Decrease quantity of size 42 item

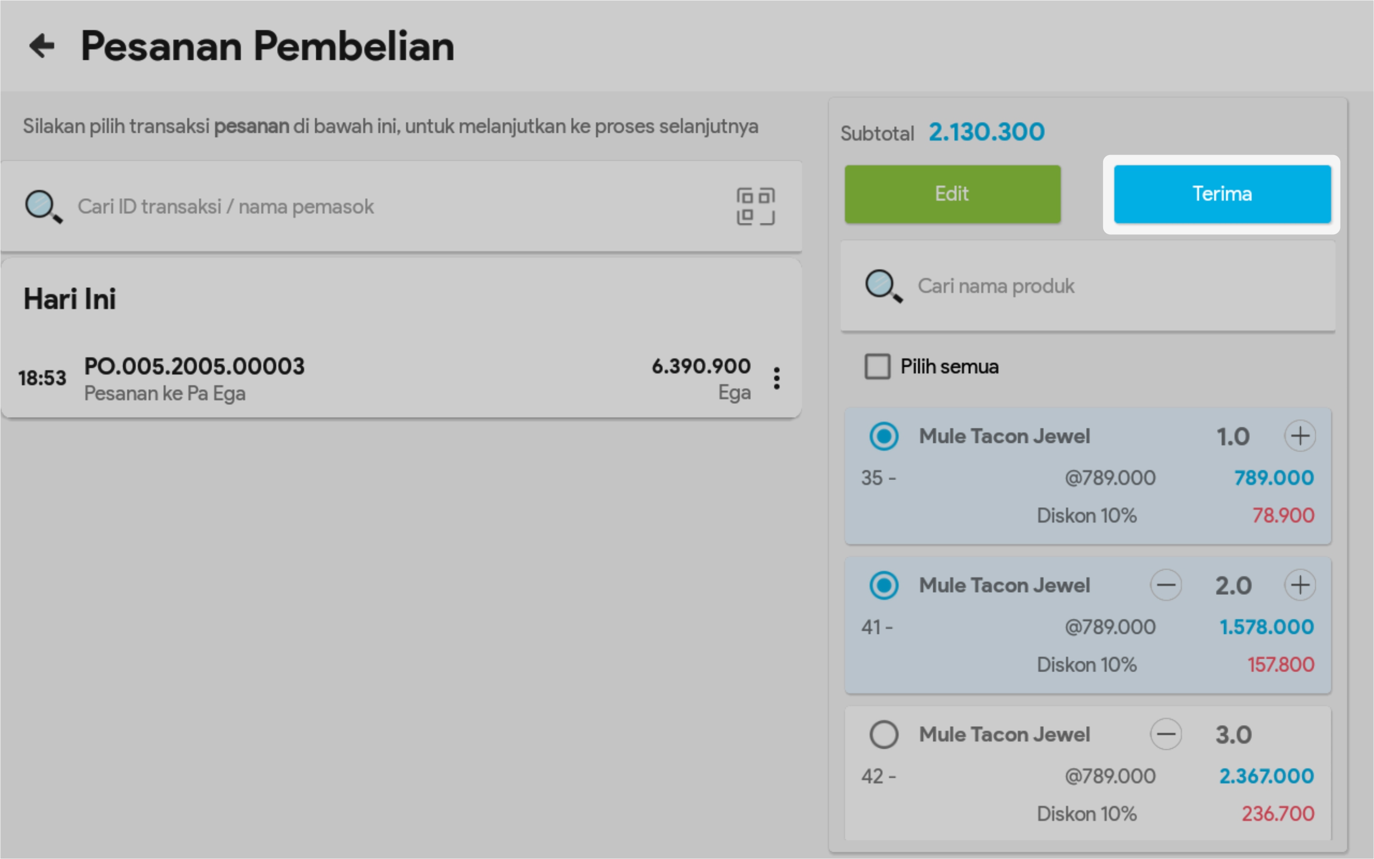coord(1165,734)
